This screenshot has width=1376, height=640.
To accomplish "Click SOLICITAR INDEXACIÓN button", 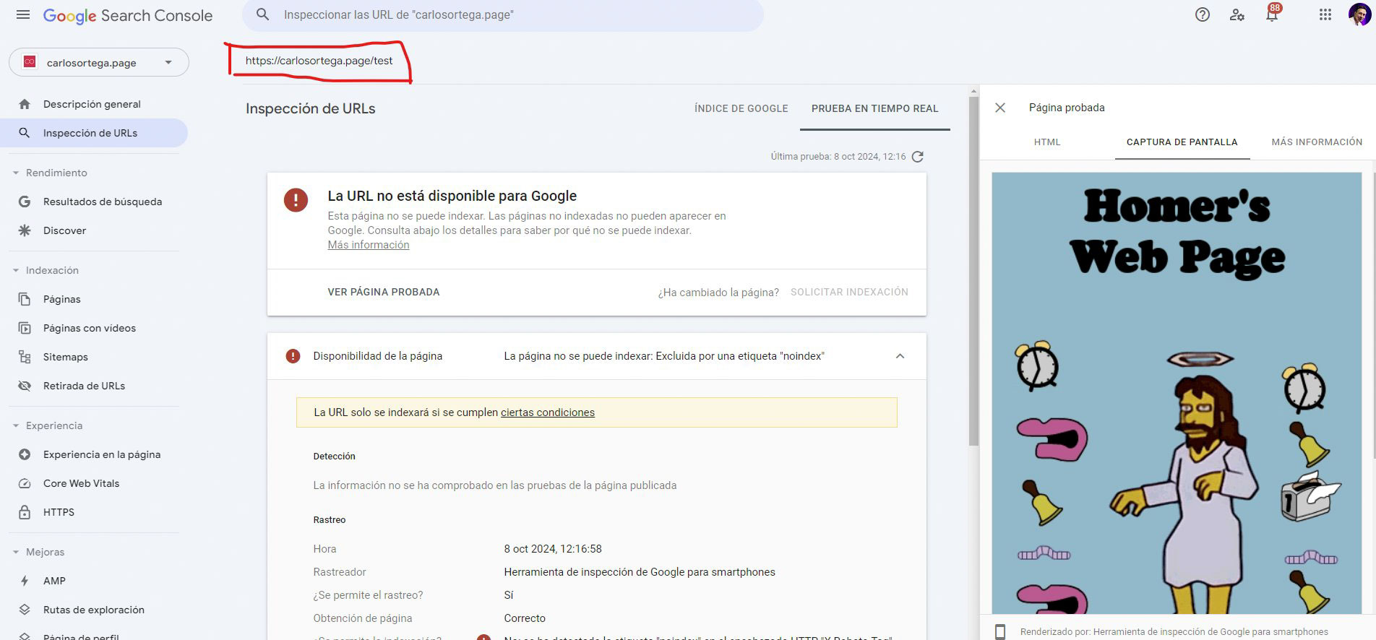I will pyautogui.click(x=849, y=292).
